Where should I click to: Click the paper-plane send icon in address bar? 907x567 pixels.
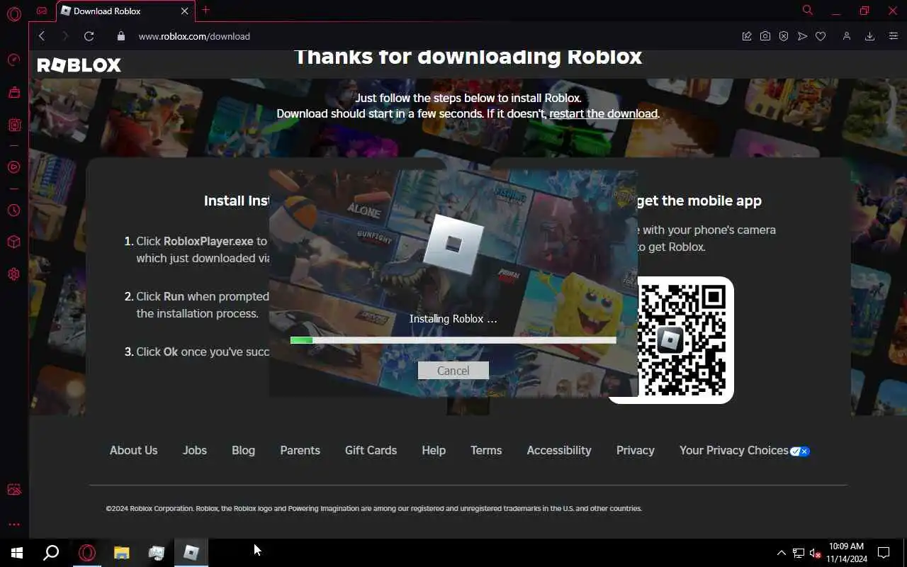(802, 36)
